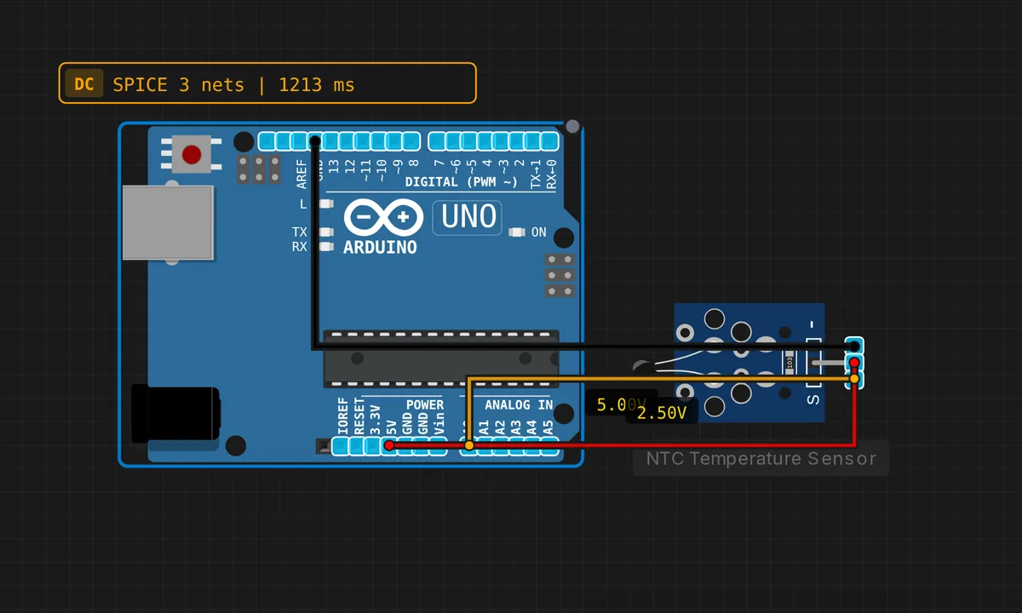Screen dimensions: 1022x613
Task: Select the 3.3V power pin
Action: (373, 446)
